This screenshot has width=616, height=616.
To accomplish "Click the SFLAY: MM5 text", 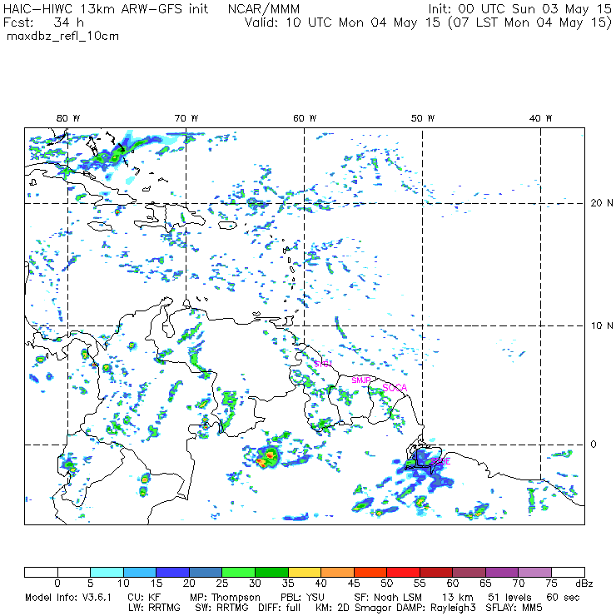I will click(514, 608).
